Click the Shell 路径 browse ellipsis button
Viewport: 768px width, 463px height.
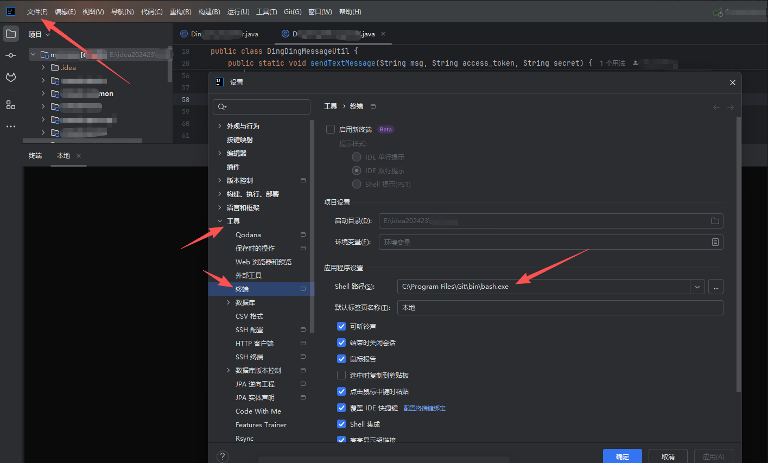pos(716,287)
